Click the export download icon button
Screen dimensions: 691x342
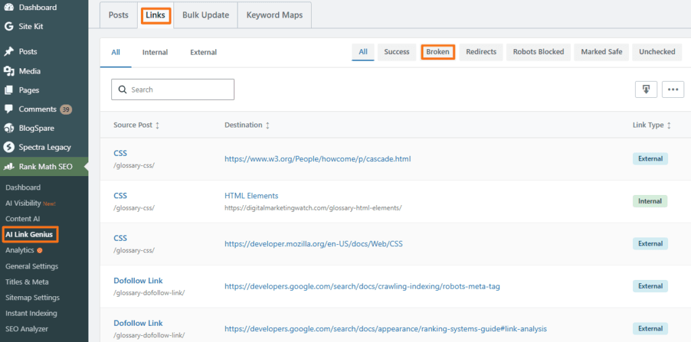646,89
